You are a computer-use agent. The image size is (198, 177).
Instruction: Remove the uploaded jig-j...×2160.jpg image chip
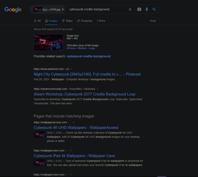pyautogui.click(x=63, y=9)
